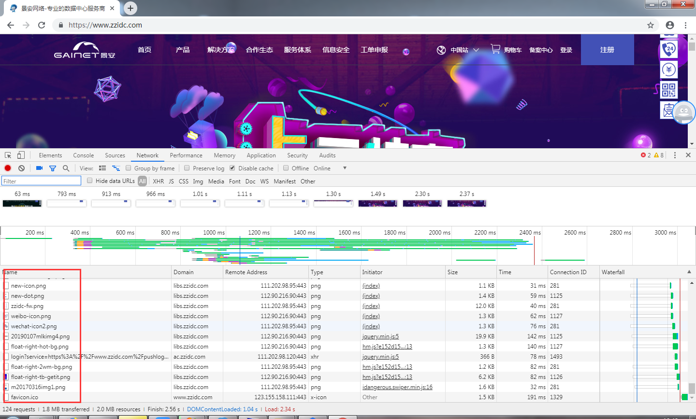Open the jquery.min.js:5 initiator link
The image size is (696, 419).
(x=380, y=336)
